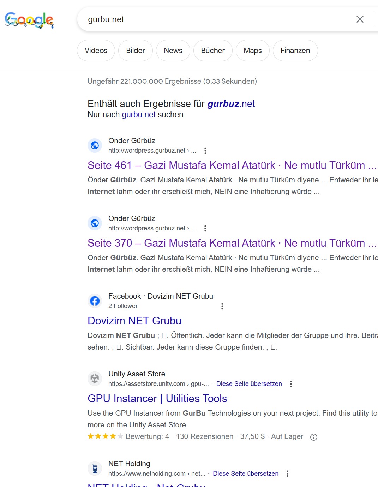Click the Facebook favicon icon
Screen dimensions: 378x487
click(95, 301)
